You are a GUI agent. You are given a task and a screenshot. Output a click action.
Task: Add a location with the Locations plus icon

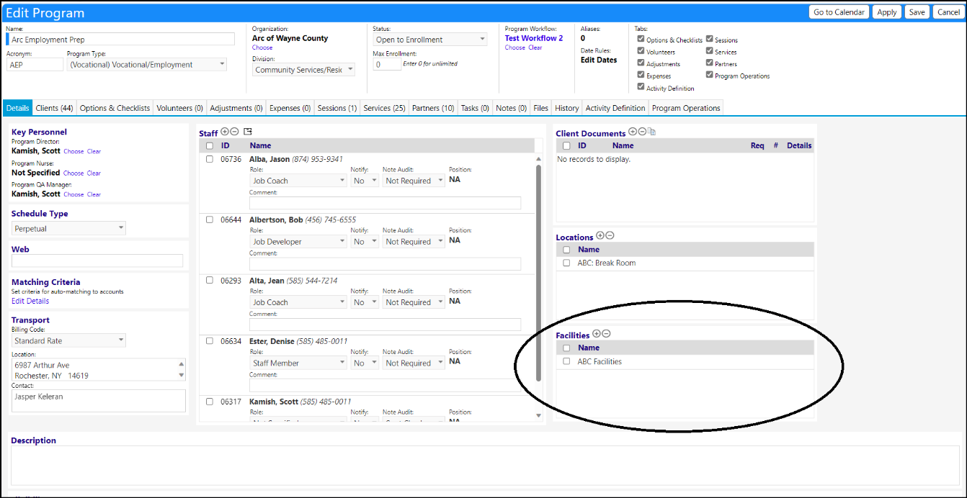[x=600, y=236]
